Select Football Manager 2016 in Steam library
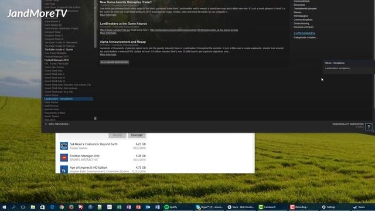 tap(56, 60)
